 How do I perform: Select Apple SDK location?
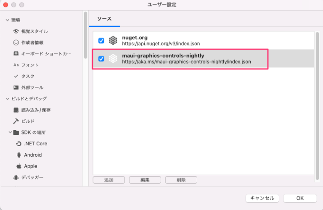(x=30, y=166)
